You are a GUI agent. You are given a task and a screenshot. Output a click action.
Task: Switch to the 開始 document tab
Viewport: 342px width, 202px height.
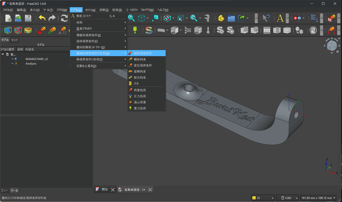pos(105,189)
